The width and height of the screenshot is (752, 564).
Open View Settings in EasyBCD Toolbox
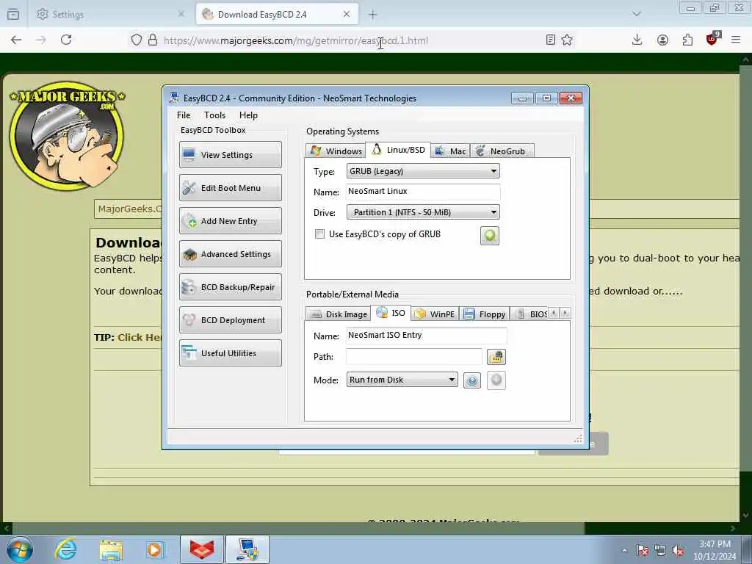(x=230, y=154)
